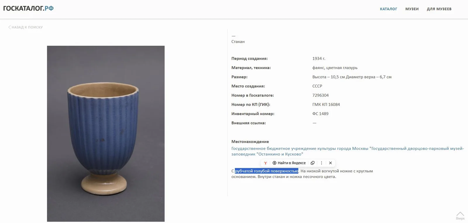Open the three-dot more options menu

[x=321, y=163]
